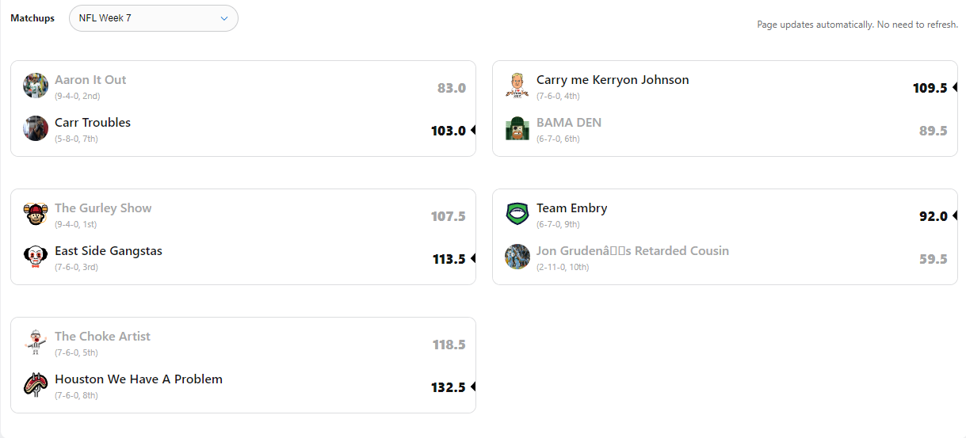Click BAMA DEN team avatar
This screenshot has height=438, width=966.
pos(517,128)
